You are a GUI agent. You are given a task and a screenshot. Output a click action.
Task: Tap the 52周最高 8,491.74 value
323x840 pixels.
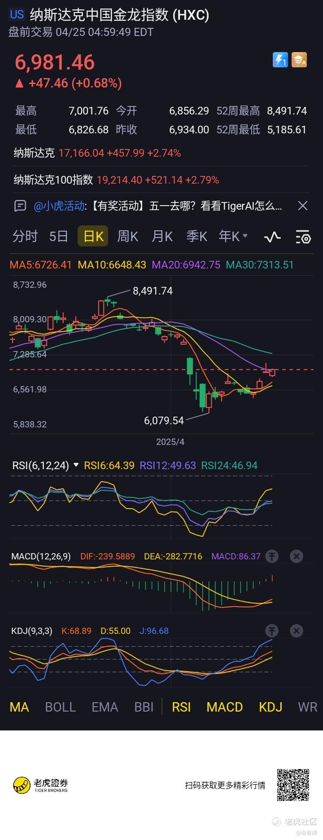287,111
